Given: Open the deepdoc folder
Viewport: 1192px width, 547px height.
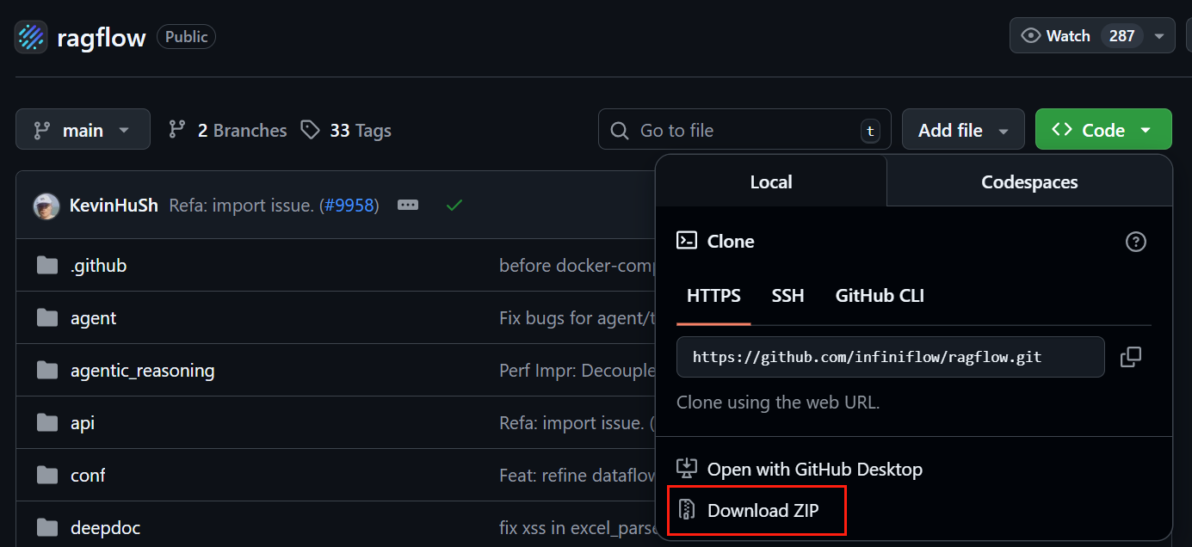Looking at the screenshot, I should pyautogui.click(x=105, y=528).
